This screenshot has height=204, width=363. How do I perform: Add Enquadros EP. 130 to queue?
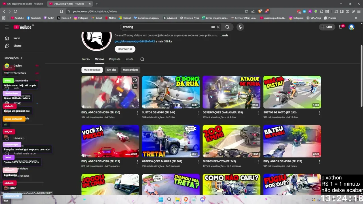click(135, 86)
